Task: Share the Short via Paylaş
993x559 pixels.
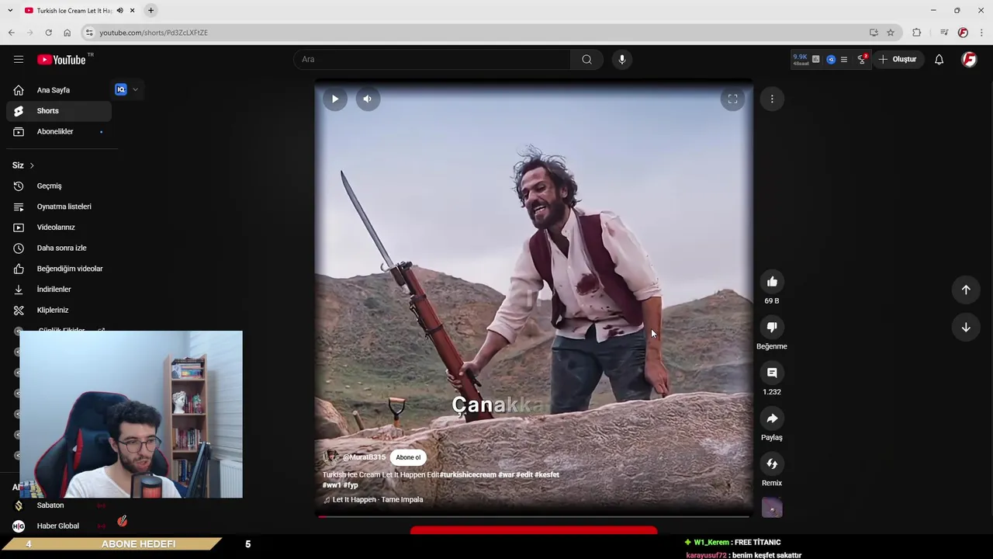Action: (772, 418)
